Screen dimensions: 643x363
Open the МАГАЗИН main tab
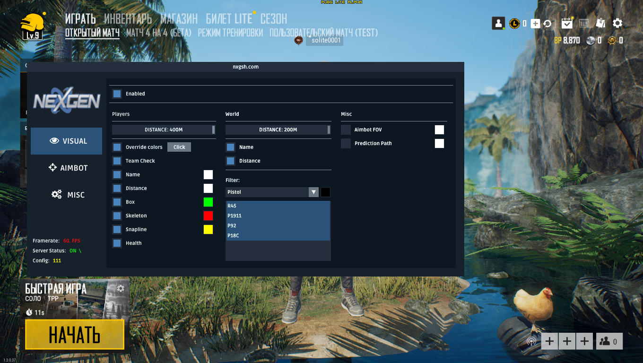click(179, 19)
